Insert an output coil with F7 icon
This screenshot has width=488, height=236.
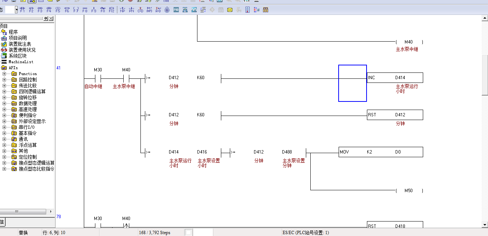(76, 10)
